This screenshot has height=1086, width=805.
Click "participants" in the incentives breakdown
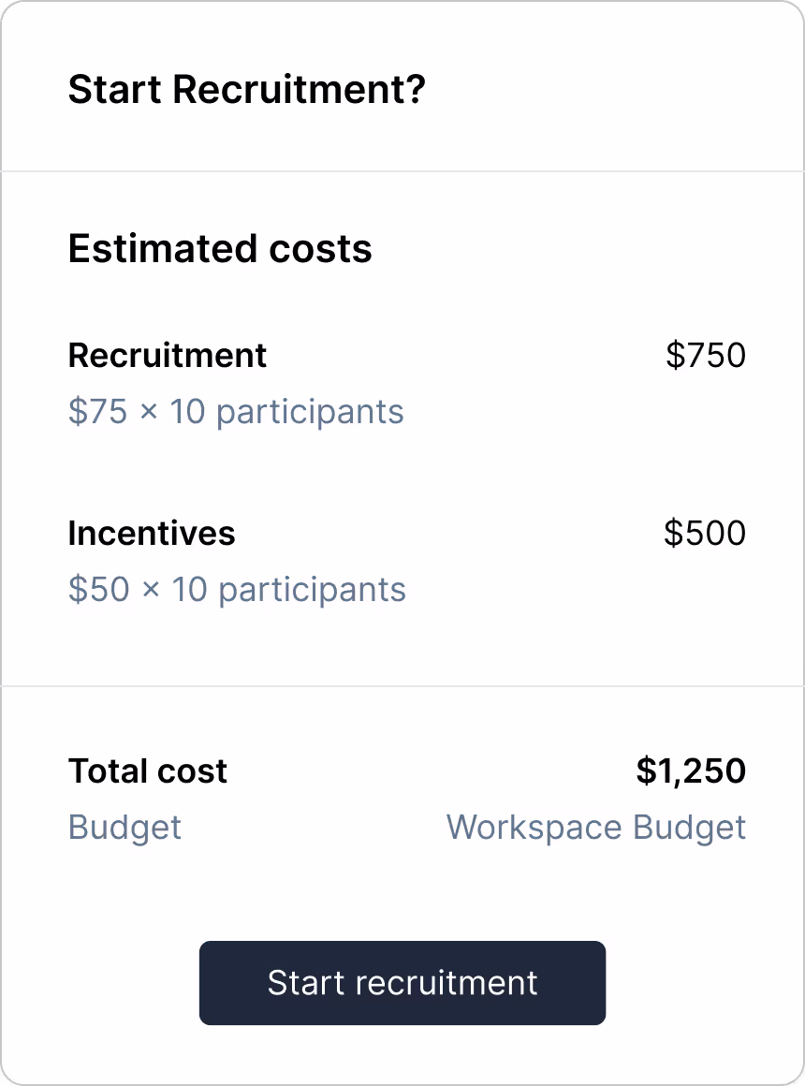click(312, 592)
